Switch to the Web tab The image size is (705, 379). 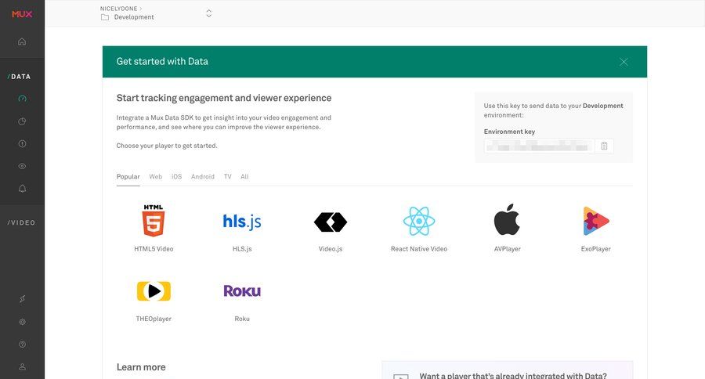pos(156,177)
